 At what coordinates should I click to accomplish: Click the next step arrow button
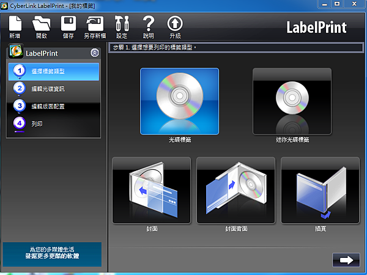click(x=346, y=260)
